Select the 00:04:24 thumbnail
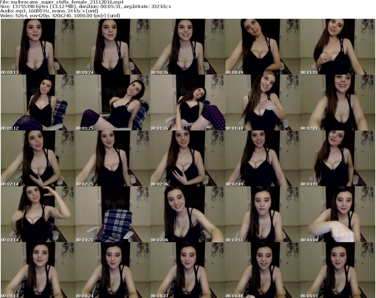Viewport: 376px width, 298px height. 113,270
